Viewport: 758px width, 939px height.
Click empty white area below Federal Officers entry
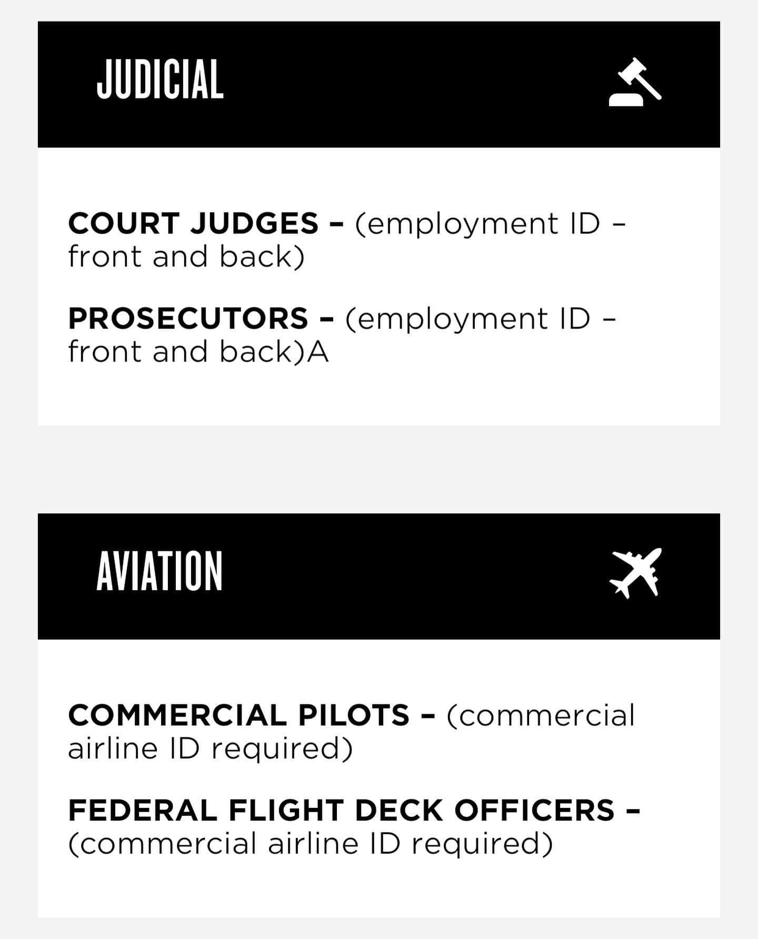point(379,890)
